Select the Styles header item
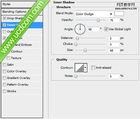140x119 pixels. coord(22,4)
